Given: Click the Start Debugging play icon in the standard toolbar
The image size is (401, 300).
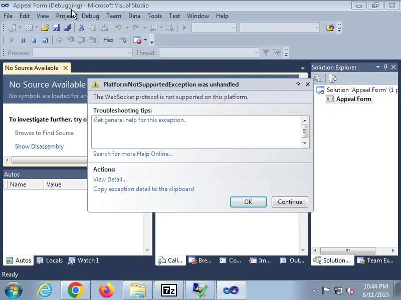Looking at the screenshot, I should tap(184, 27).
